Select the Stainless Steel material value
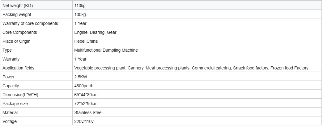323x126 pixels. [88, 112]
